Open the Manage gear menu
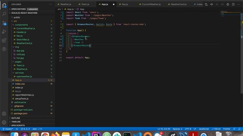The image size is (243, 136). (x=4, y=122)
